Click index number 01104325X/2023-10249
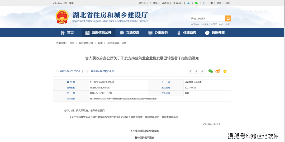Image resolution: width=285 pixels, height=142 pixels. [x=102, y=82]
